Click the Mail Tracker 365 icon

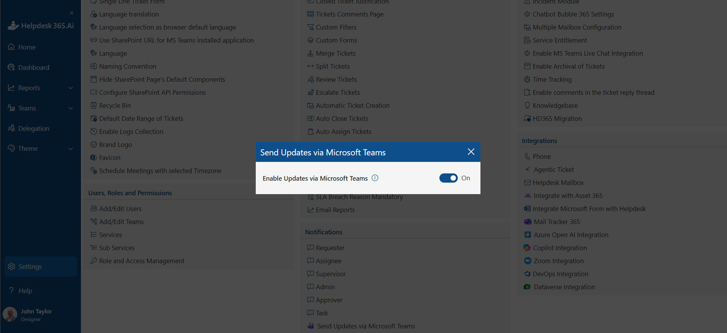[528, 221]
